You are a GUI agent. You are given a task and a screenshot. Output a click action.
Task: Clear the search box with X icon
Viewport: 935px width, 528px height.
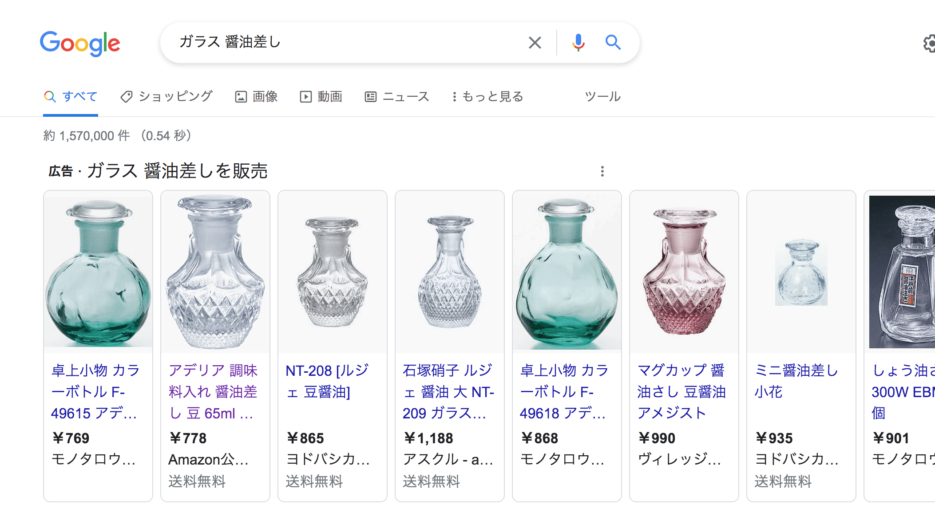tap(535, 43)
